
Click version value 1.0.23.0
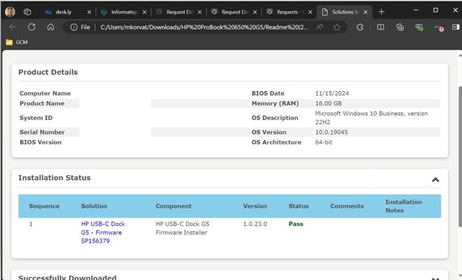click(x=255, y=224)
